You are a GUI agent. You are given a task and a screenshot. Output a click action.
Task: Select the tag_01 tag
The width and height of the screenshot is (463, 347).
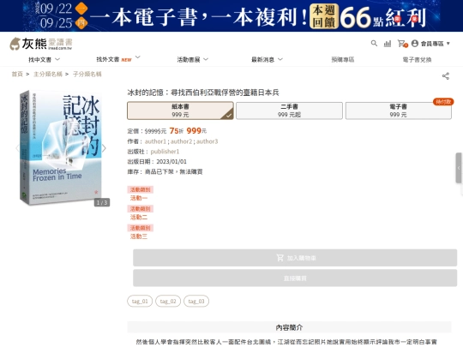[x=140, y=302]
